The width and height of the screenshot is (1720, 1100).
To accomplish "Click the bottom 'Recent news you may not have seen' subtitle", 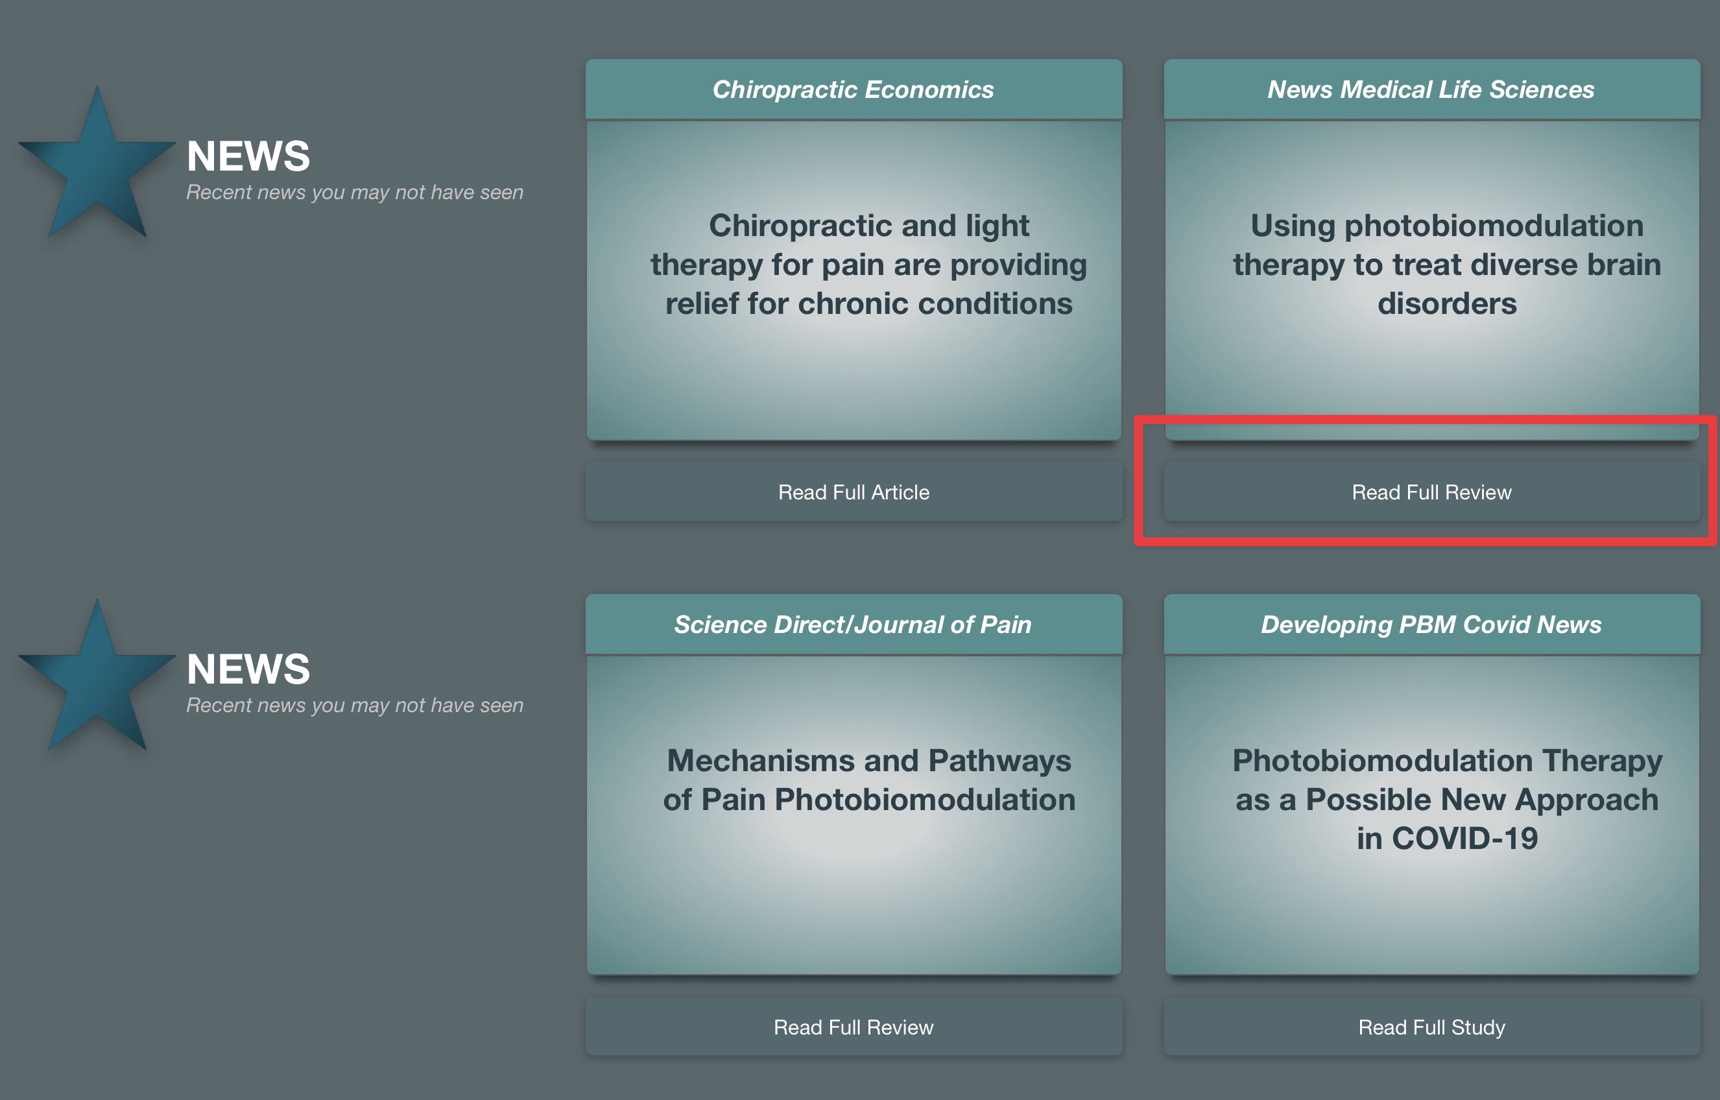I will [x=354, y=705].
